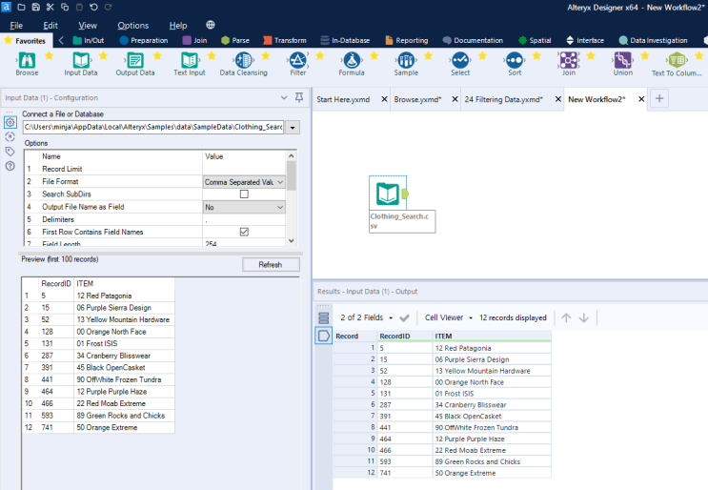Close the Start Here.yxmd tab
Screen dimensions: 708x490
point(384,99)
